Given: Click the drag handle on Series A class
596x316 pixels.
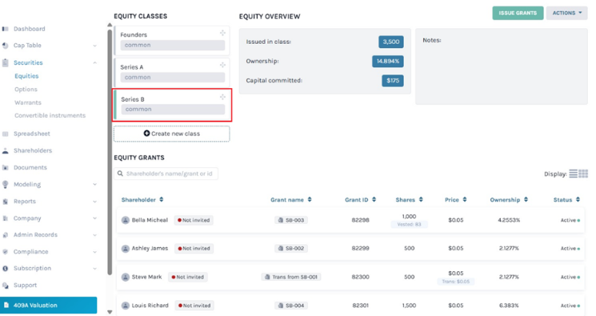Looking at the screenshot, I should 222,65.
